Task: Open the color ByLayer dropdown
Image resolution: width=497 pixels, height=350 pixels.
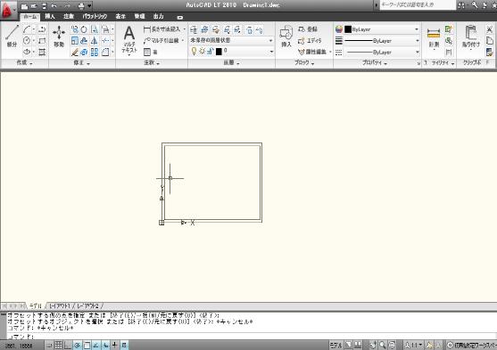Action: pyautogui.click(x=383, y=29)
